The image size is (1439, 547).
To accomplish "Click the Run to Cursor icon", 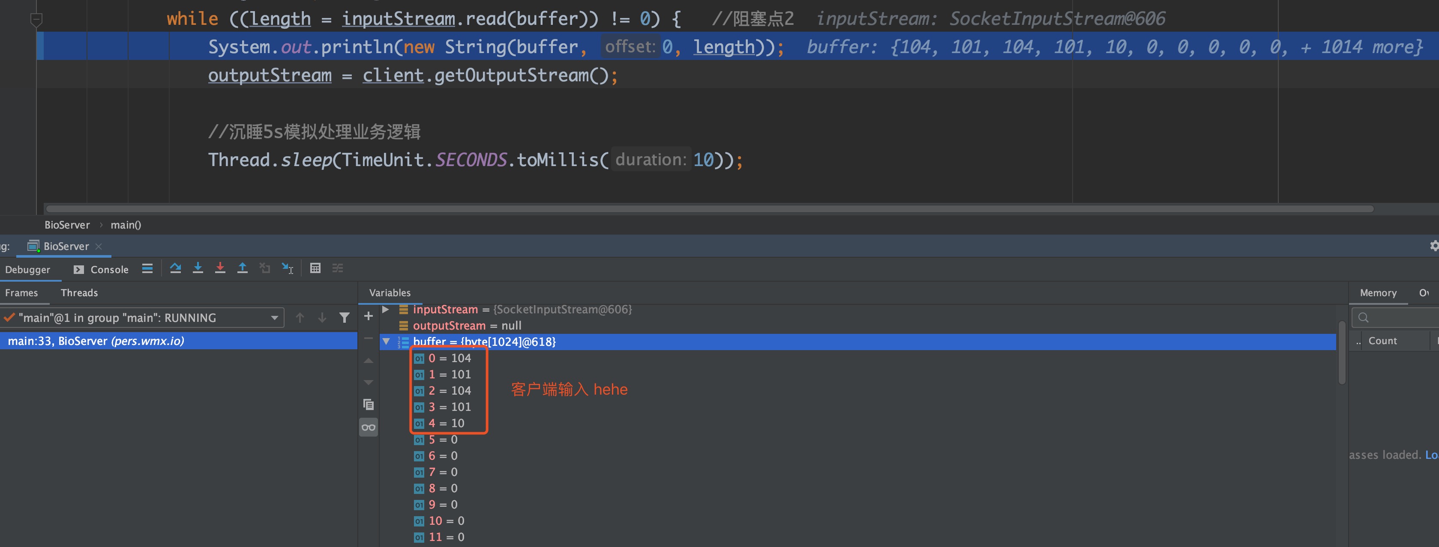I will [287, 268].
